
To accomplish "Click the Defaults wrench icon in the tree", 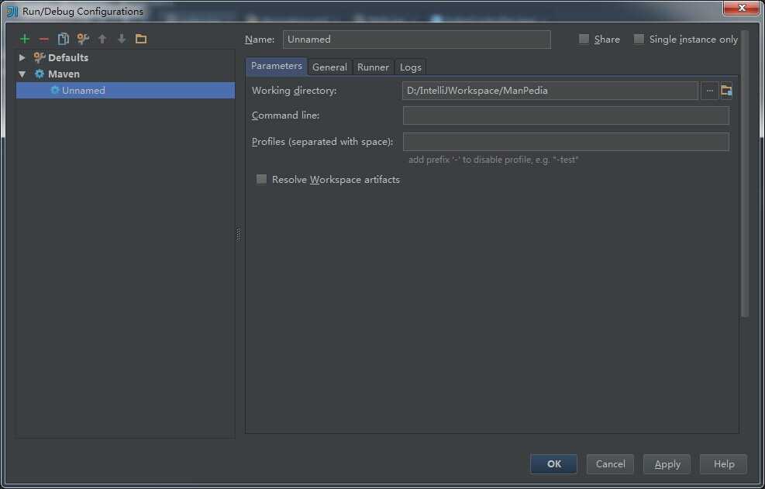I will coord(40,57).
